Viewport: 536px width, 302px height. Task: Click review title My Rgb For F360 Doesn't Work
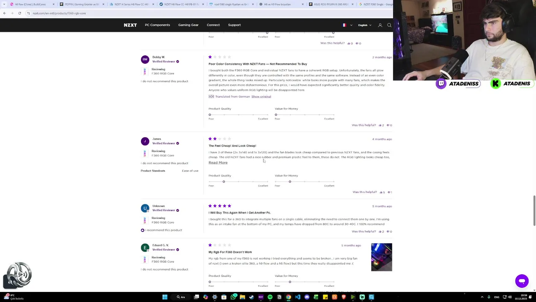coord(230,252)
